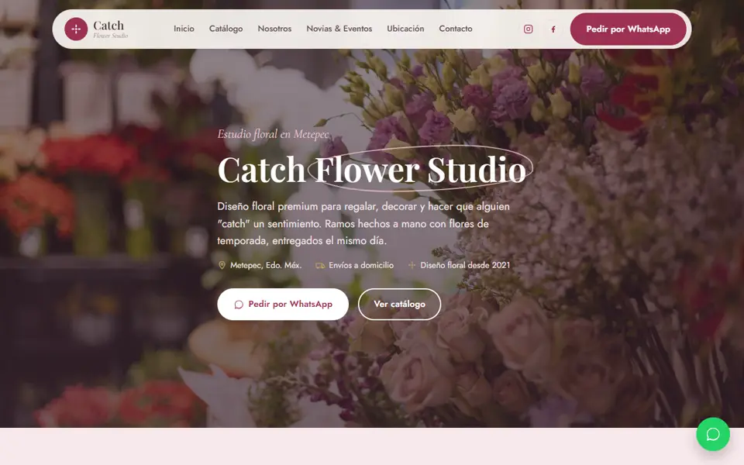Viewport: 744px width, 465px height.
Task: Click the Envíos a domicilio text
Action: click(361, 265)
